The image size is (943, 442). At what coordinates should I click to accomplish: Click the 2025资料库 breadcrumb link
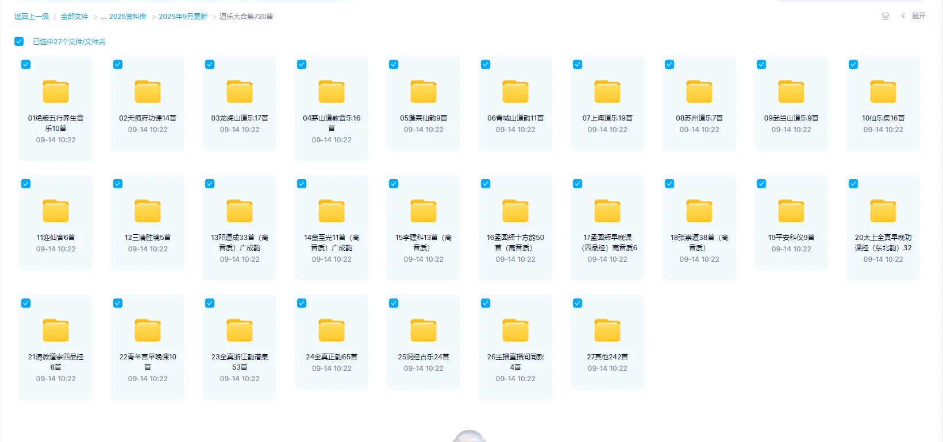pos(128,17)
